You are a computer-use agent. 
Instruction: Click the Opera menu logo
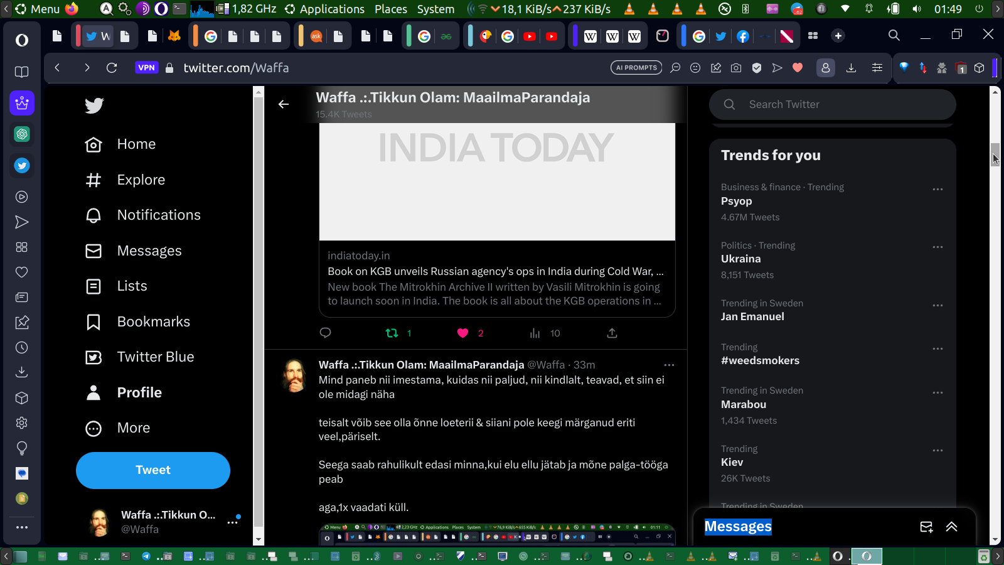(x=22, y=40)
